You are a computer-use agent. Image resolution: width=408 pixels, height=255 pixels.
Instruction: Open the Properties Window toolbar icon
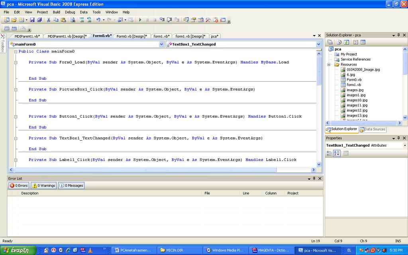[x=193, y=20]
